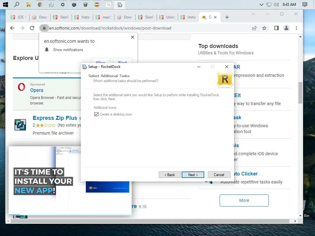Click the 'install your new app' video ad

click(x=70, y=180)
